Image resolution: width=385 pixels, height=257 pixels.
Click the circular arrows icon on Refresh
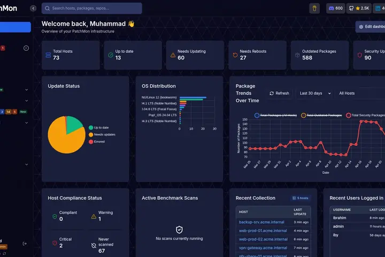pyautogui.click(x=272, y=94)
